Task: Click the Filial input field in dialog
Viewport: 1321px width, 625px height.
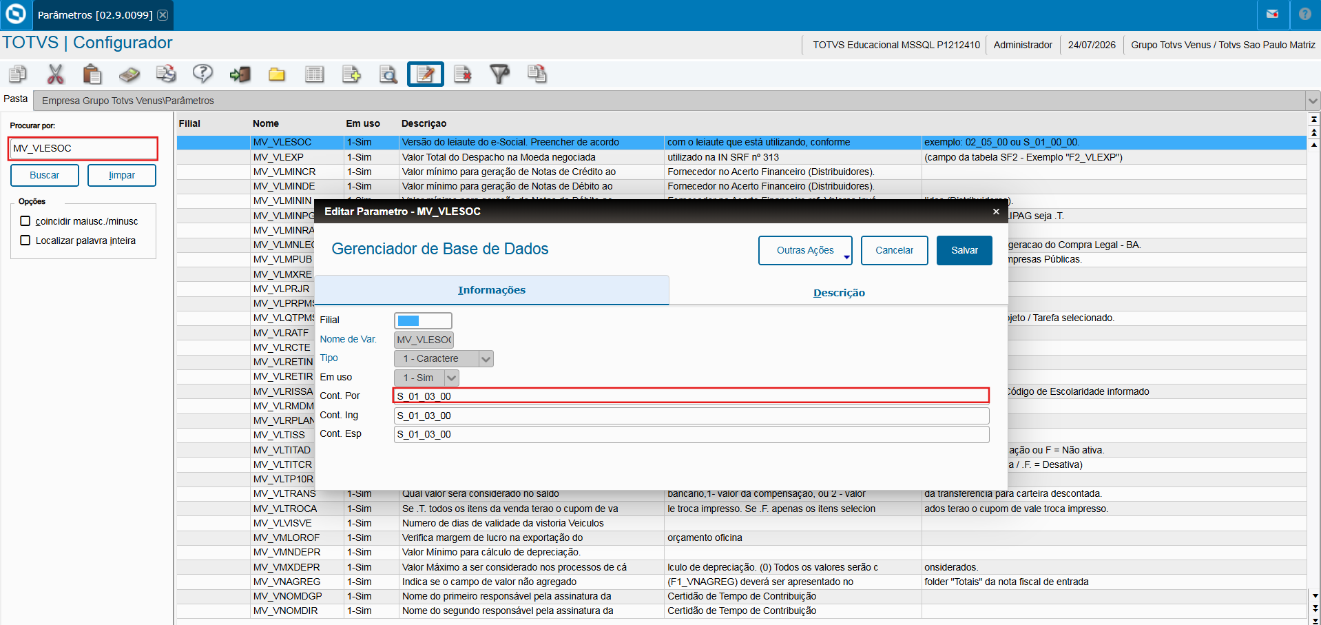Action: coord(423,321)
